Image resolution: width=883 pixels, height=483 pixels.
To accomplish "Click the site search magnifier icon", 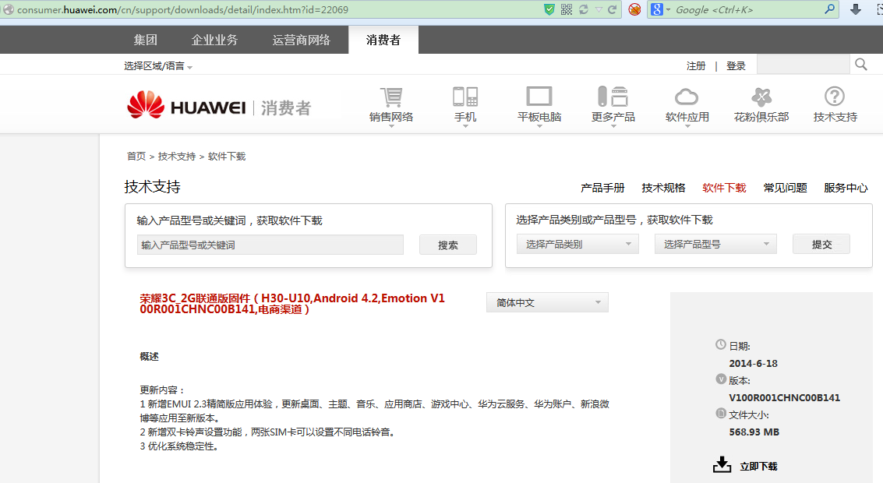I will [x=861, y=64].
